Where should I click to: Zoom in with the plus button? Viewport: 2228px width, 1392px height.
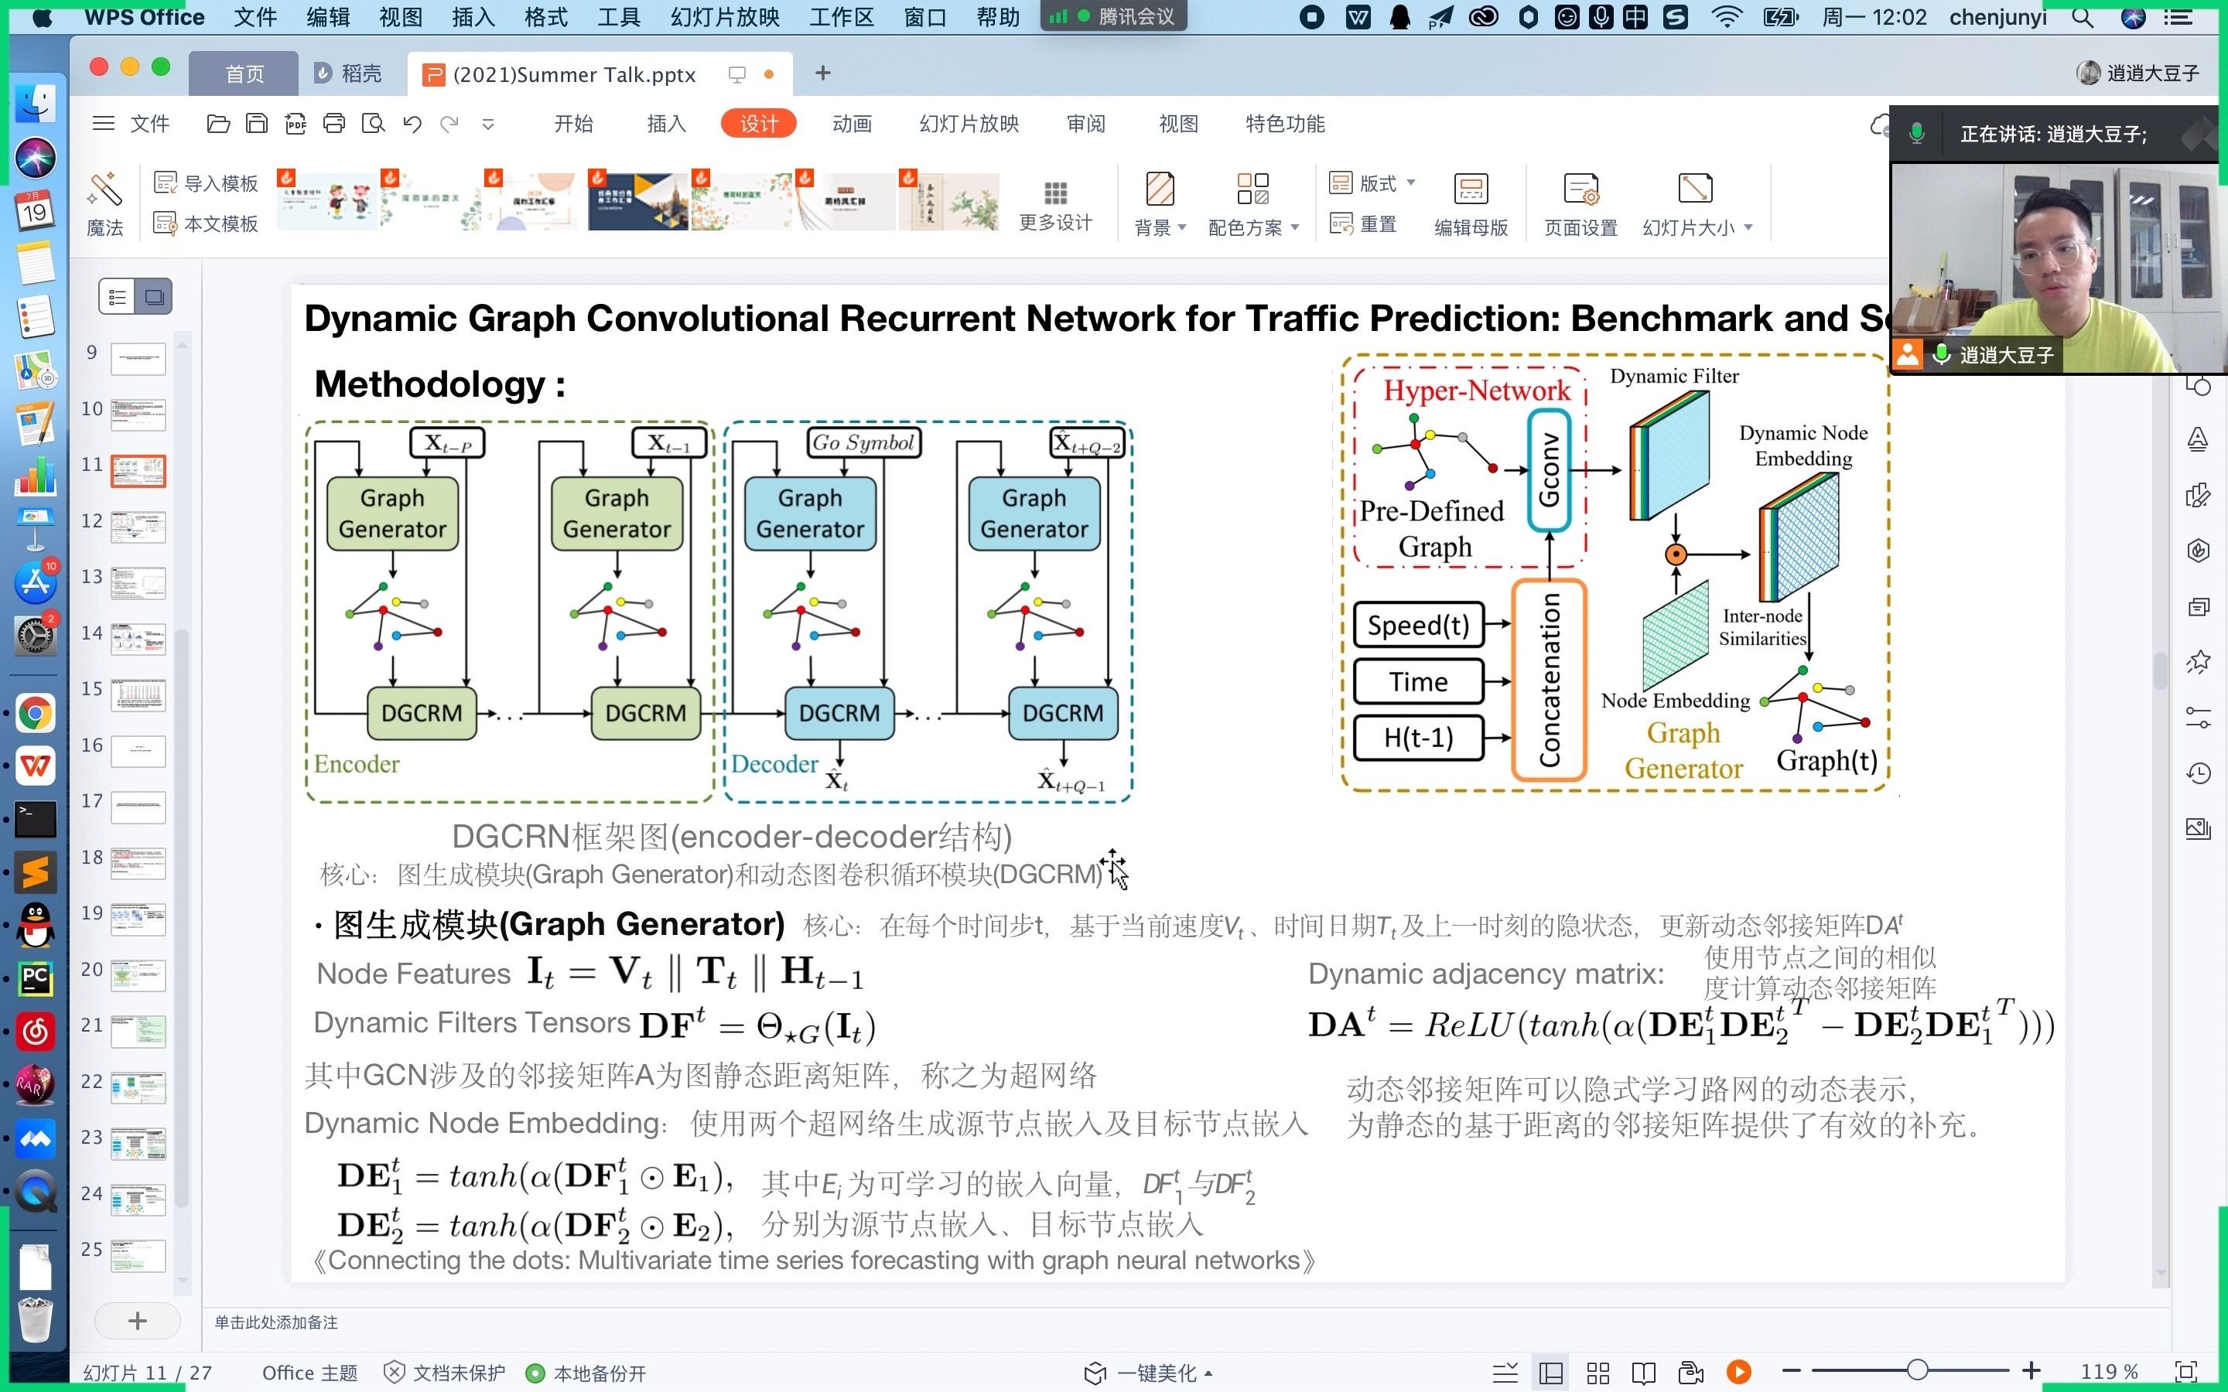click(2032, 1371)
